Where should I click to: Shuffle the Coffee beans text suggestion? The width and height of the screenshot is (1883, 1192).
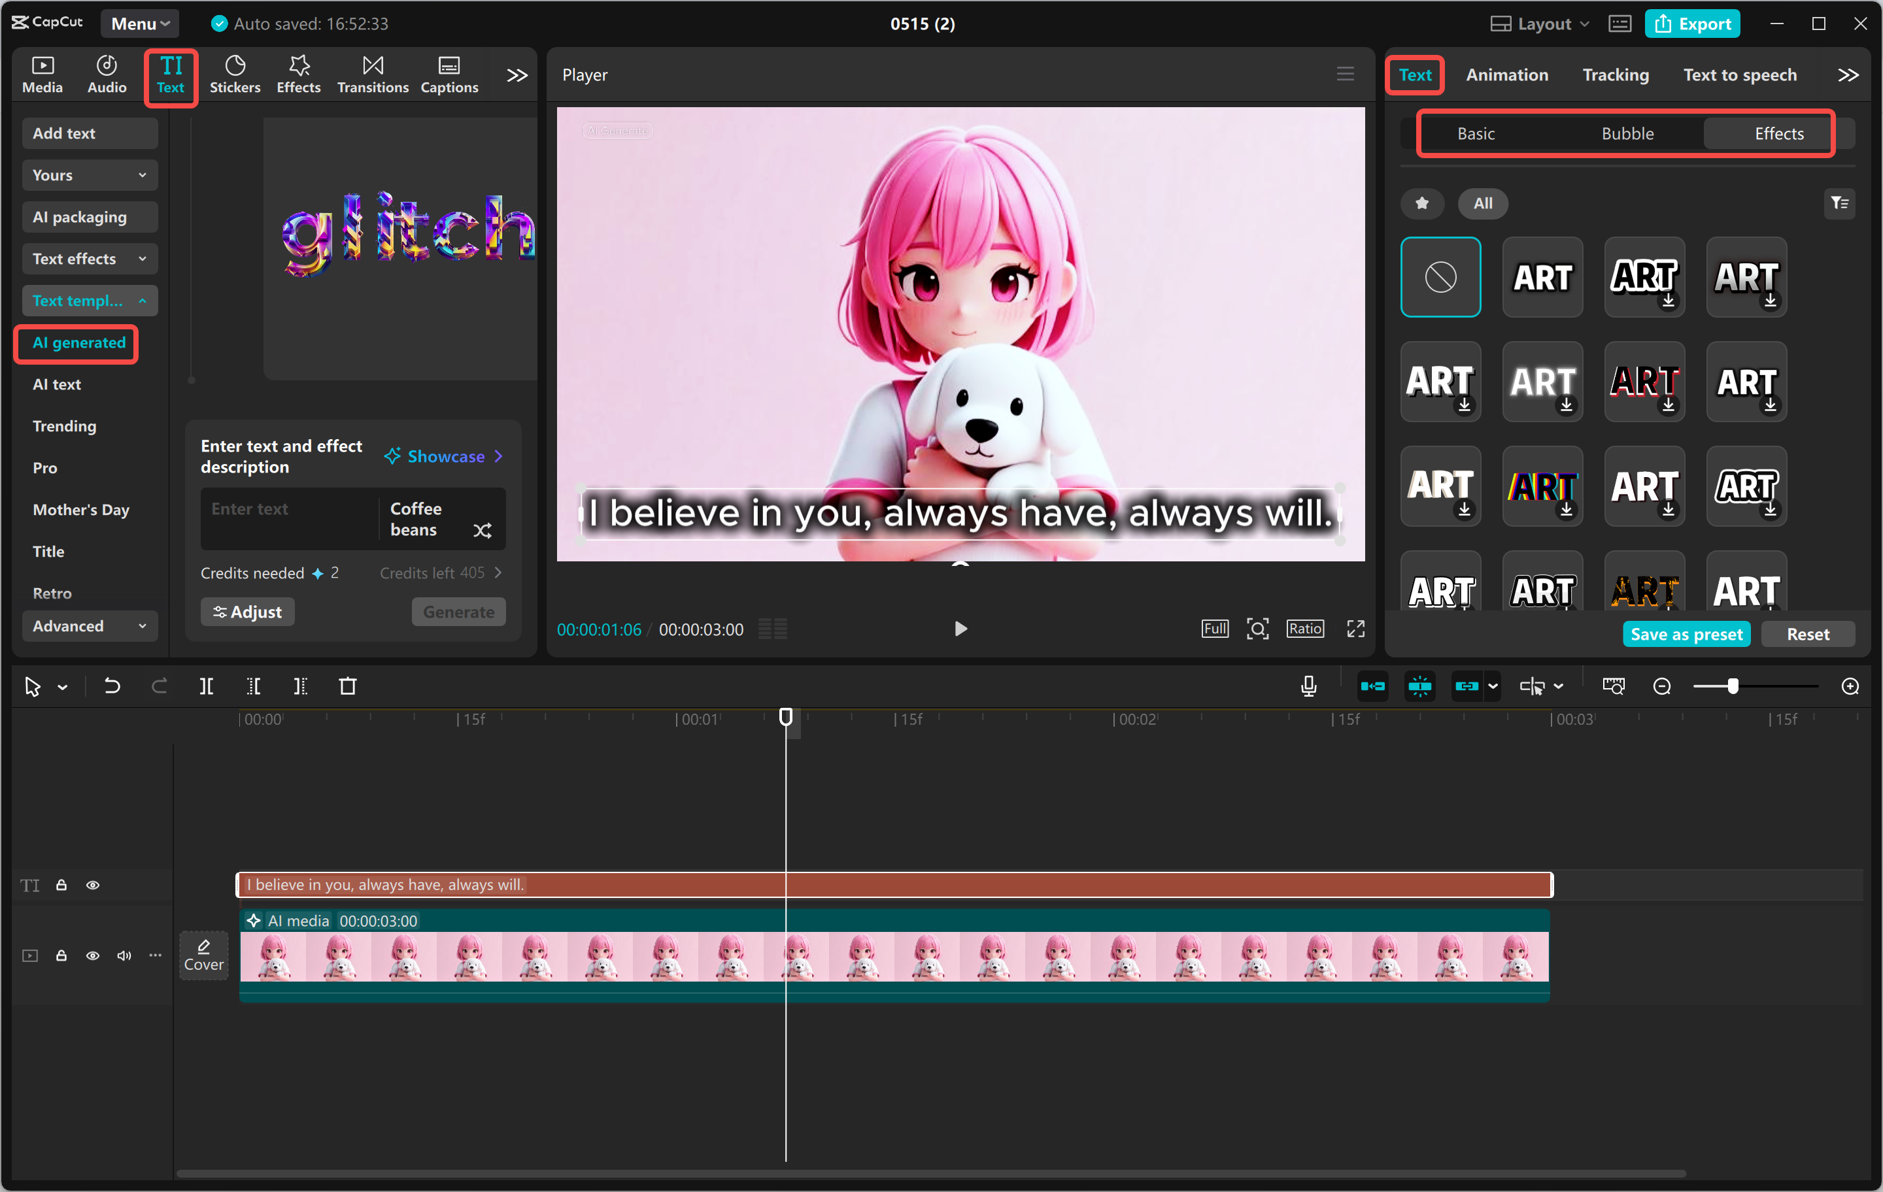click(x=483, y=530)
